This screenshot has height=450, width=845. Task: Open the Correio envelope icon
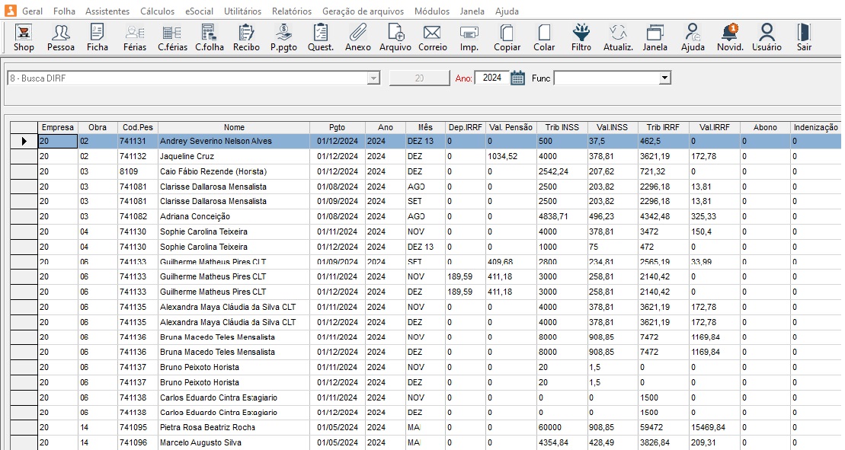click(433, 37)
